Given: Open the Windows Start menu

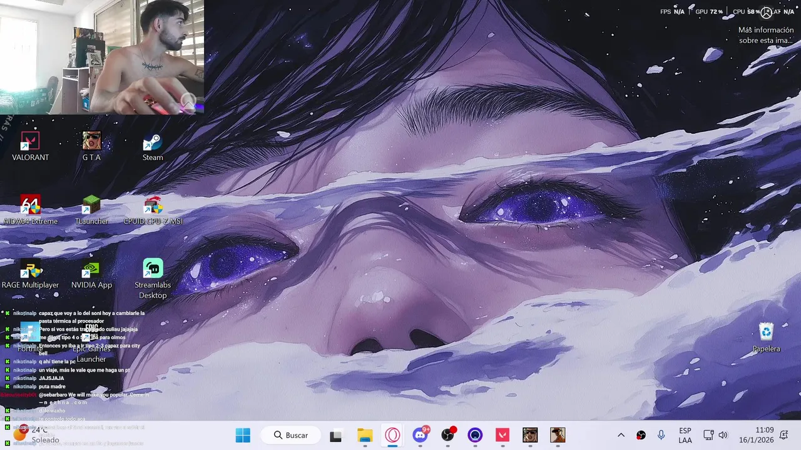Looking at the screenshot, I should 243,435.
